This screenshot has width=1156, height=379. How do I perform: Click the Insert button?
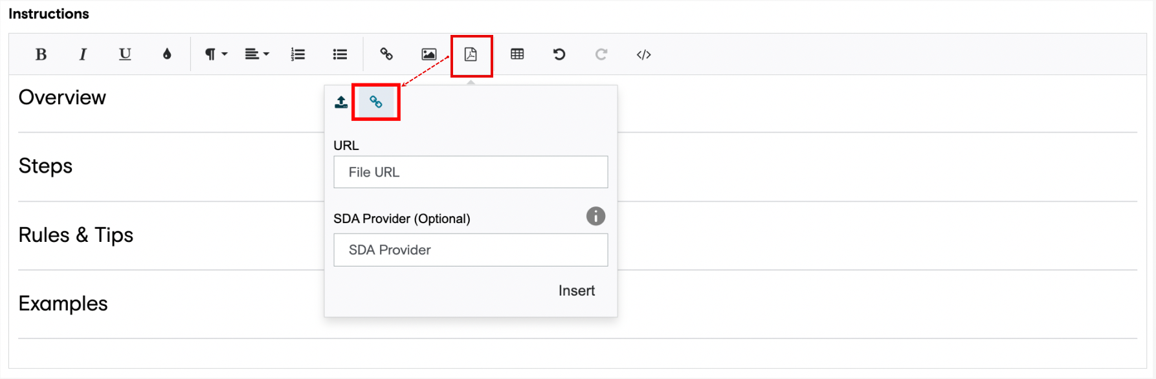pyautogui.click(x=577, y=291)
